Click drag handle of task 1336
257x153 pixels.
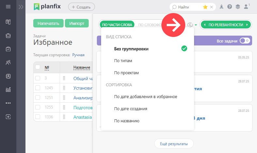[x=64, y=117]
